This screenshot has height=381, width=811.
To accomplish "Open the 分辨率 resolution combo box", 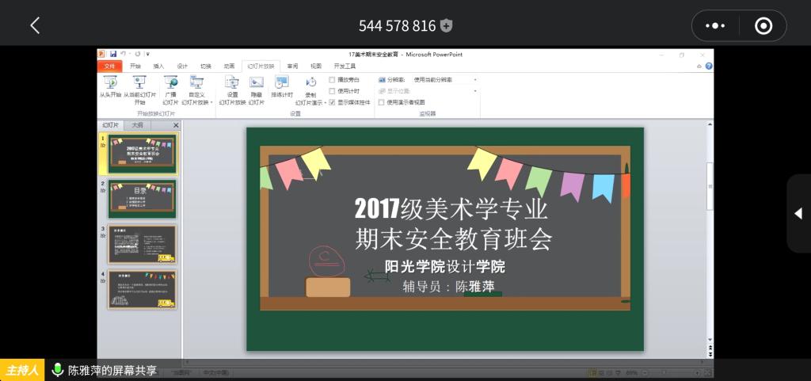I will coord(445,80).
